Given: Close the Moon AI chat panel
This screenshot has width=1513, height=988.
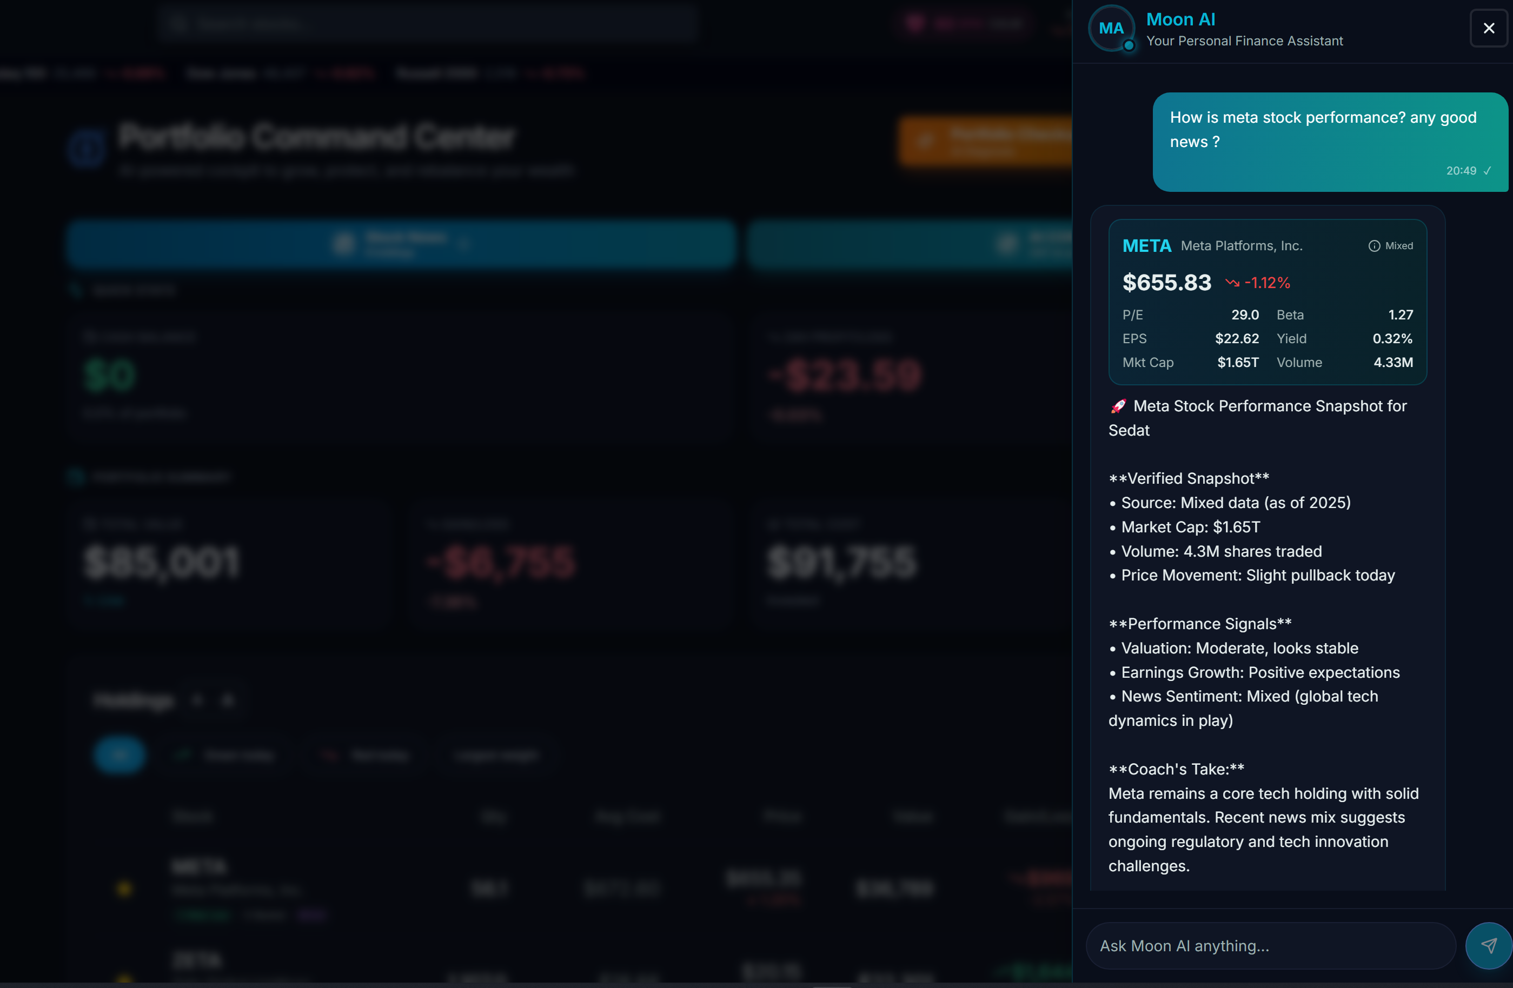Looking at the screenshot, I should click(x=1489, y=28).
